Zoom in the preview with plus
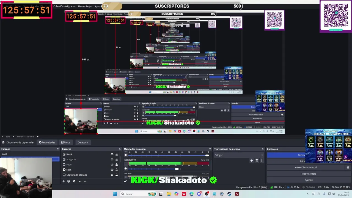This screenshot has width=352, height=198. tap(13, 136)
